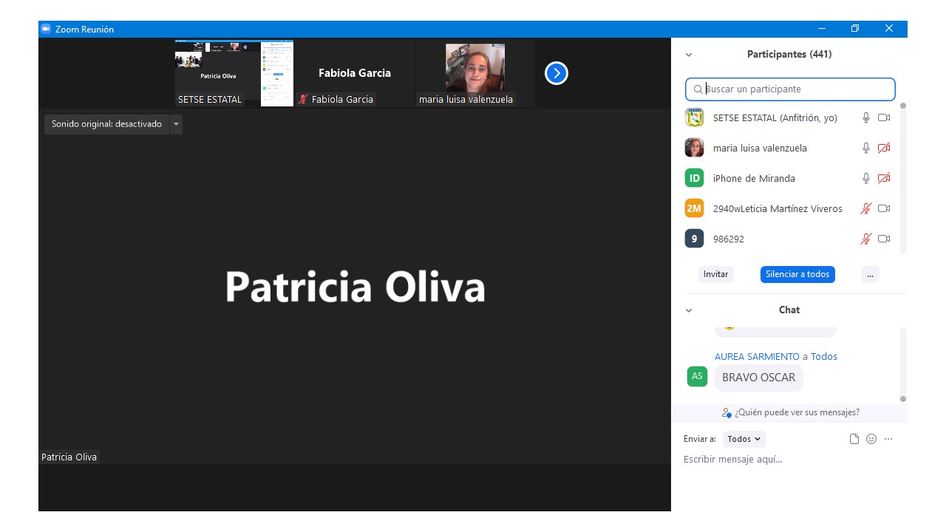Click the who-can-see-messages person icon
Screen dimensions: 946x532
point(726,412)
